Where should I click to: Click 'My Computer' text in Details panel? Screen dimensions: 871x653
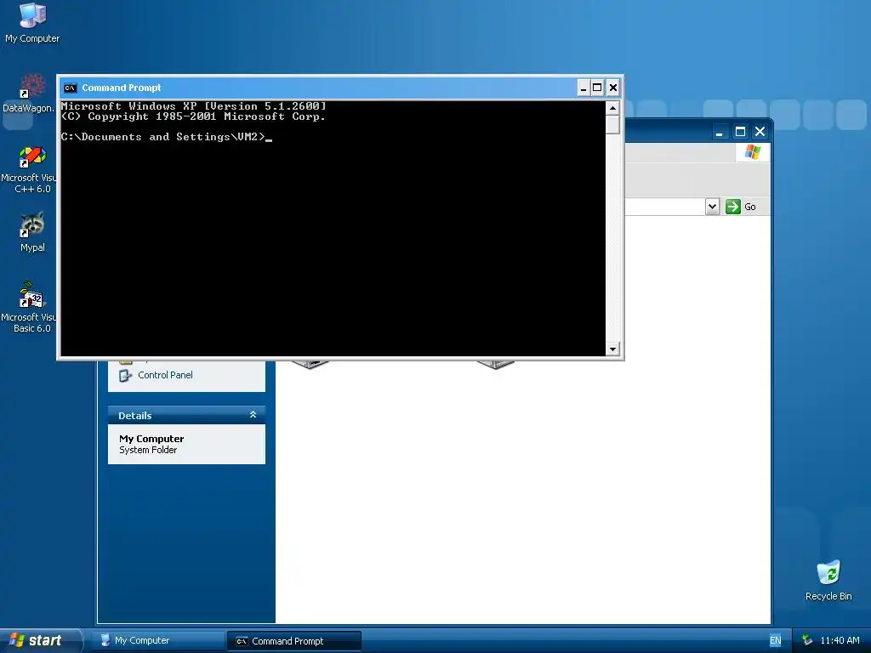151,439
